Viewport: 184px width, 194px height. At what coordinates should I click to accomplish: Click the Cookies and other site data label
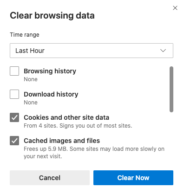click(x=66, y=117)
